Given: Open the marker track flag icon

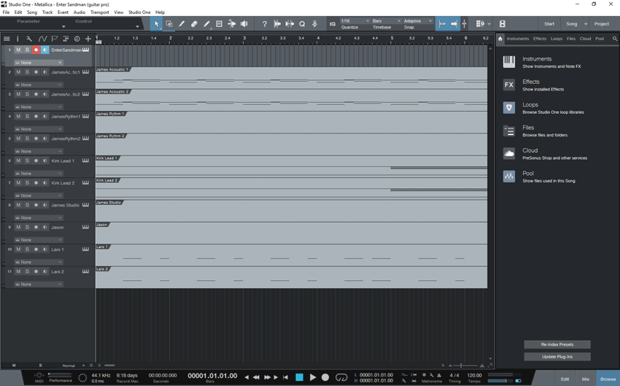Looking at the screenshot, I should (55, 39).
